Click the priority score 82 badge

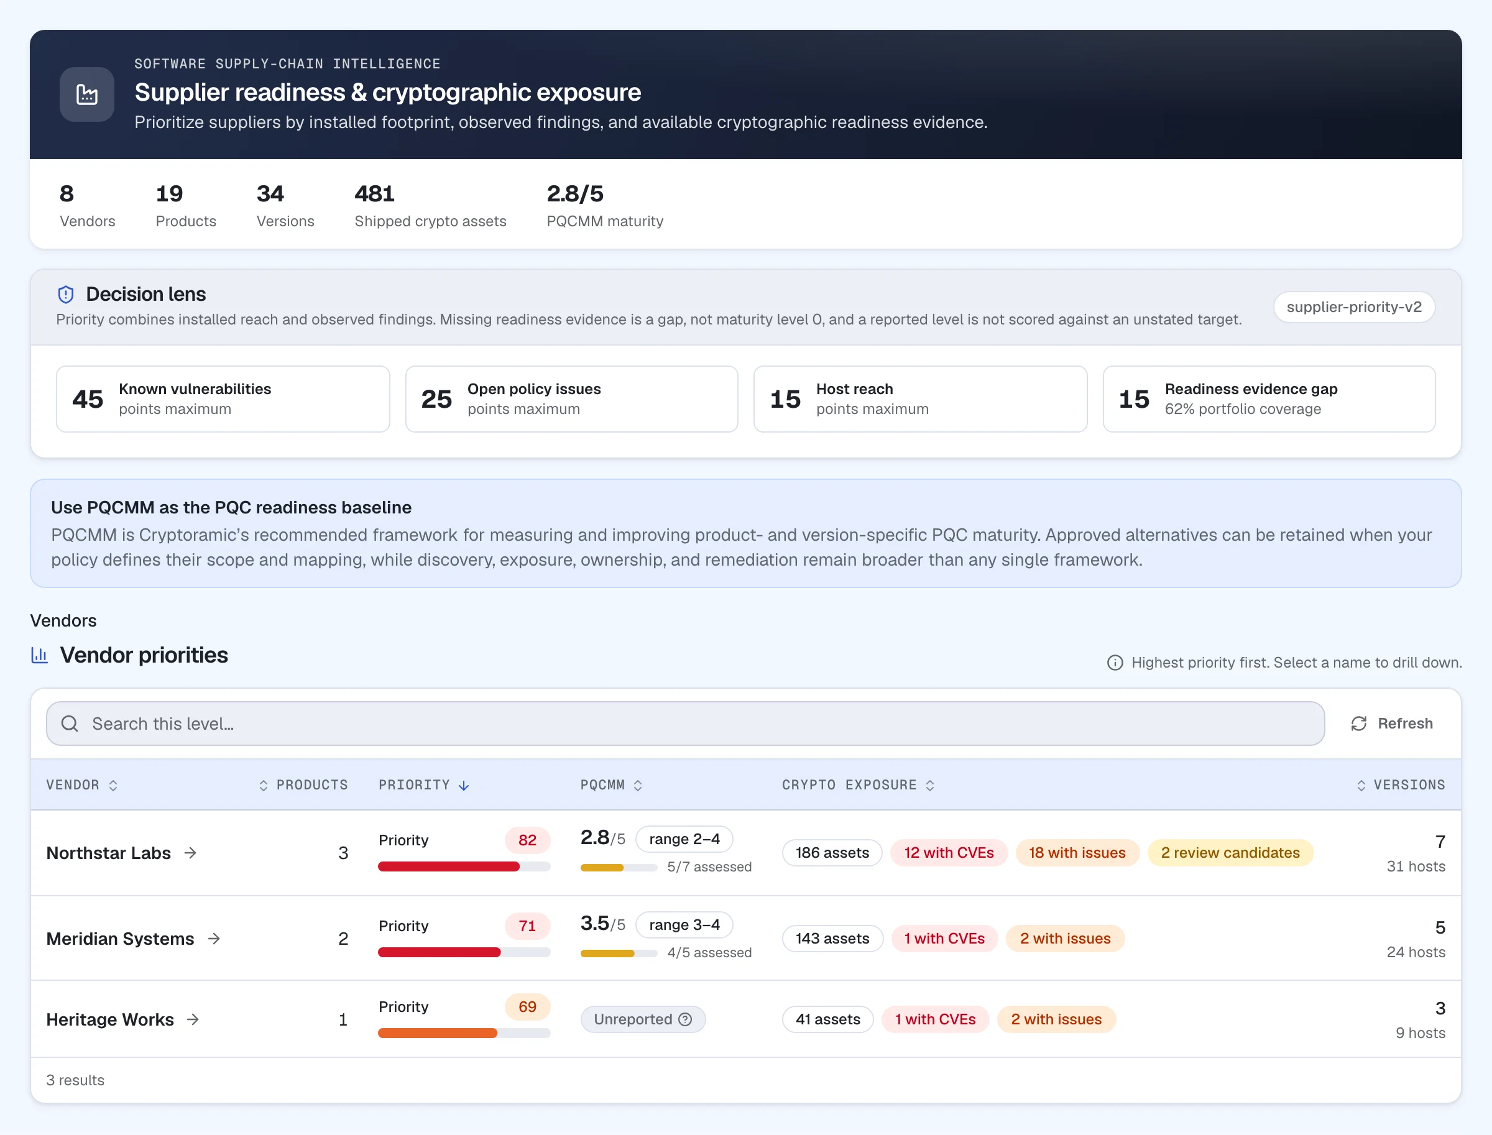(x=527, y=840)
